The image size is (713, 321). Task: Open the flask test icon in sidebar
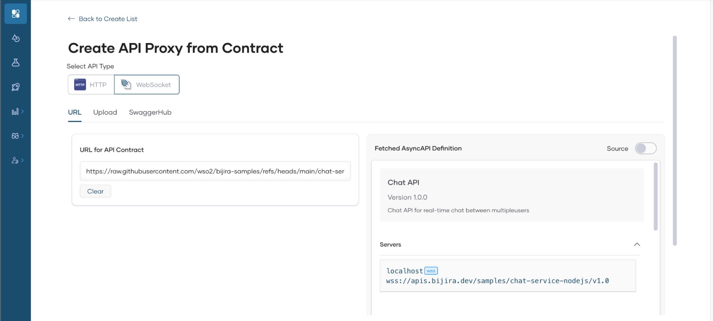coord(16,63)
